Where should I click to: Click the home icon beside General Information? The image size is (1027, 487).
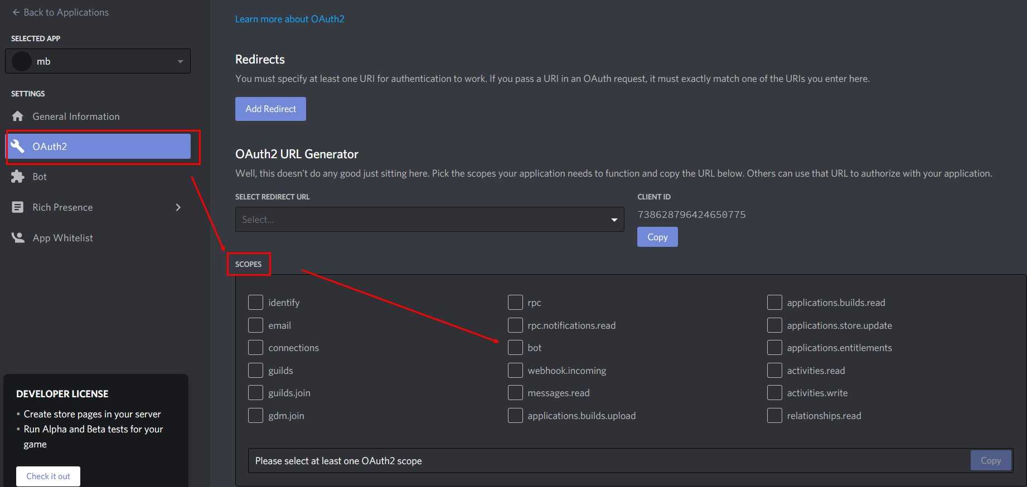click(18, 116)
